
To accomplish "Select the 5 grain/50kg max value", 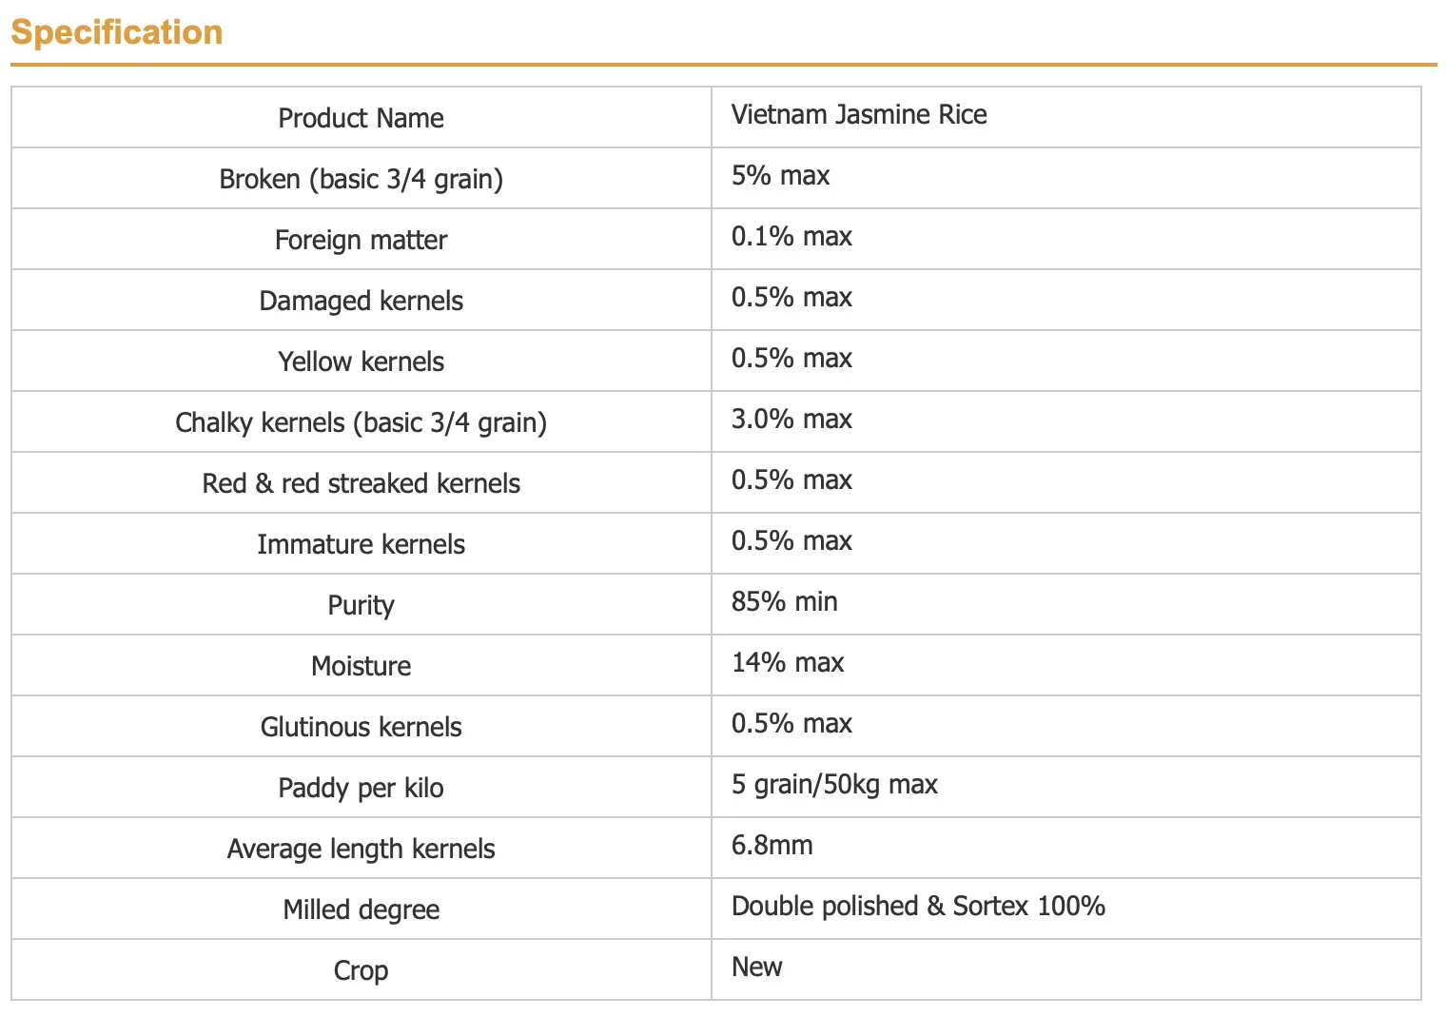I will click(x=833, y=785).
